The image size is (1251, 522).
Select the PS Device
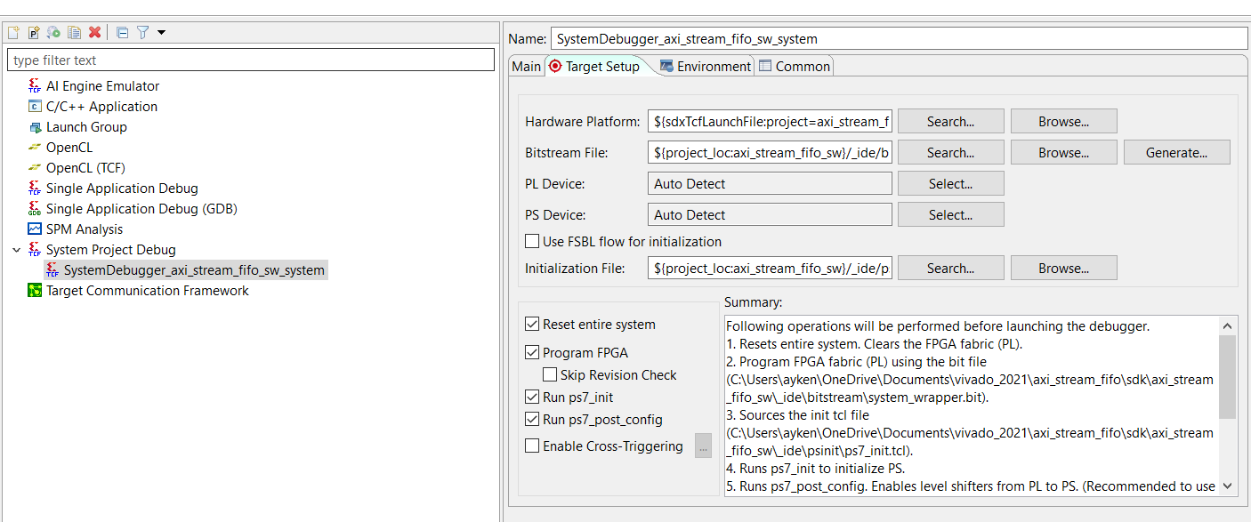point(951,214)
